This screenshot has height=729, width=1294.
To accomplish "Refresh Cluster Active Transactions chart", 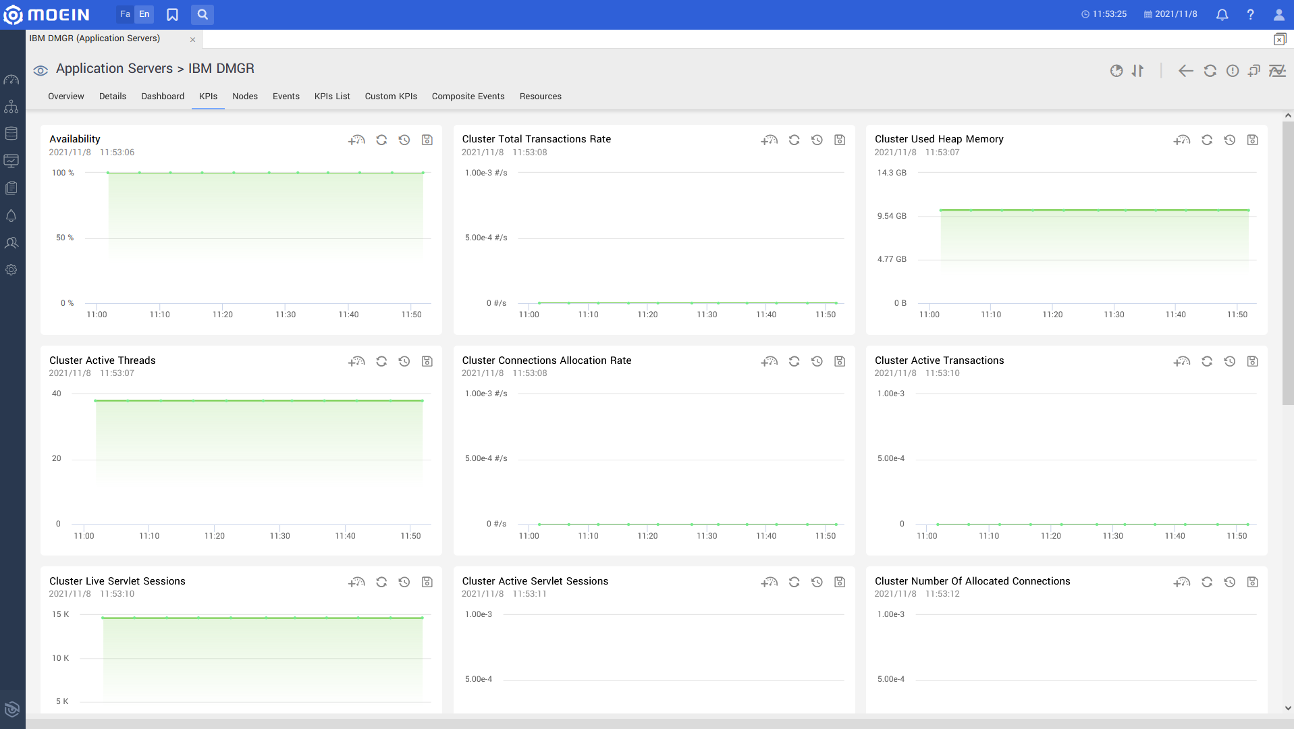I will point(1207,362).
